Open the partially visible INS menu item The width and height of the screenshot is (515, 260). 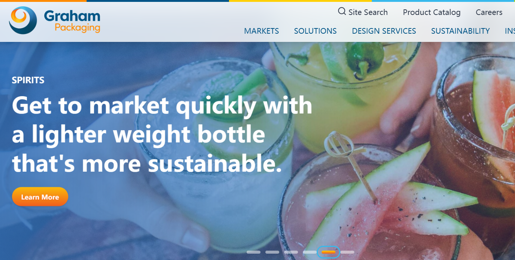510,31
